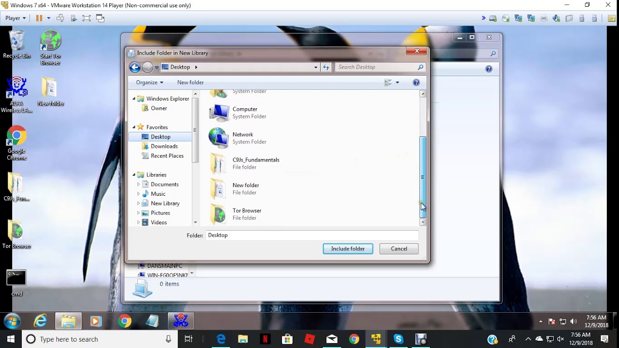Viewport: 619px width, 348px height.
Task: Click Windows Media Player on the Windows 7 taskbar
Action: tap(96, 321)
